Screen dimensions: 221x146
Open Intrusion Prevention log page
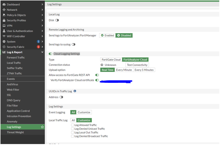click(19, 116)
